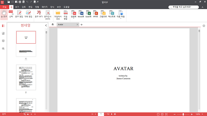This screenshot has height=116, width=207.
Task: Switch to the Security (보안) tab
Action: (59, 7)
